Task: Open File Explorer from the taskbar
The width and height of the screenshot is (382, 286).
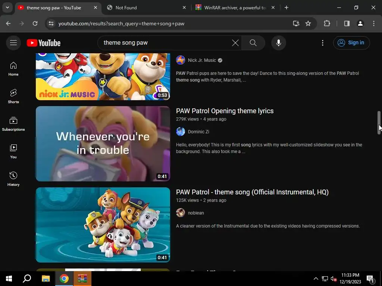Action: [46, 279]
